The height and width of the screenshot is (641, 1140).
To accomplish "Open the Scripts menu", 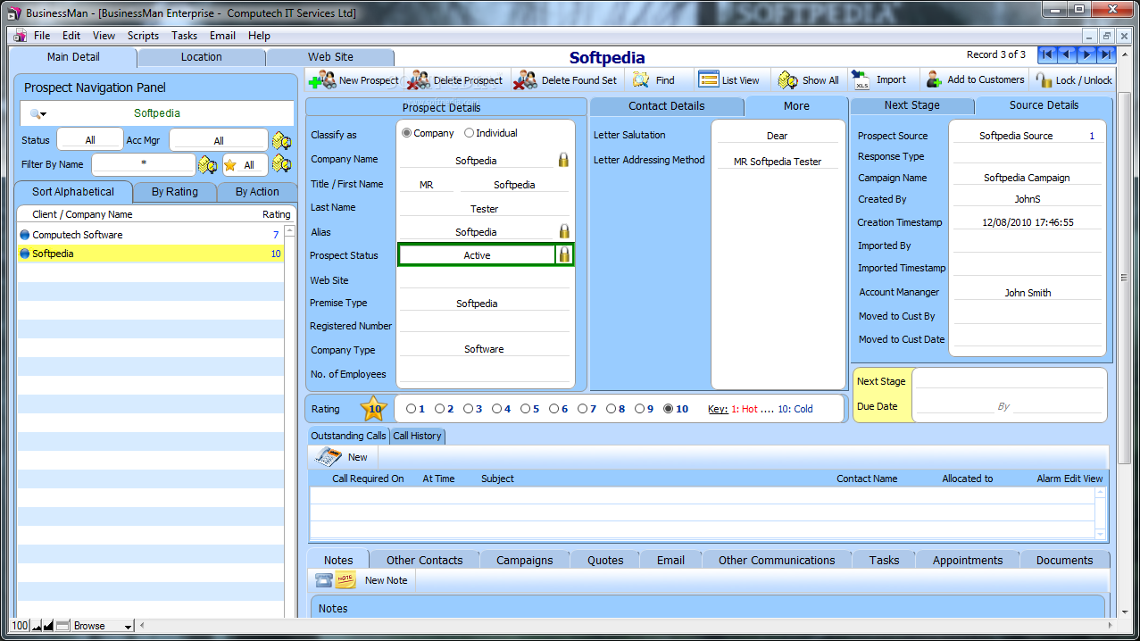I will (143, 36).
